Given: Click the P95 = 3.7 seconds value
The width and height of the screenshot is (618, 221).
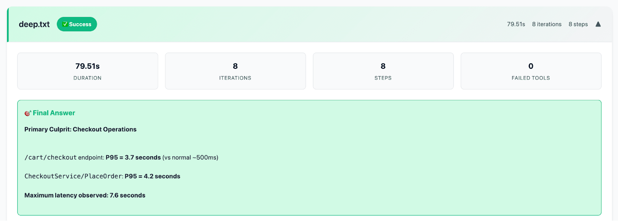Looking at the screenshot, I should [133, 158].
